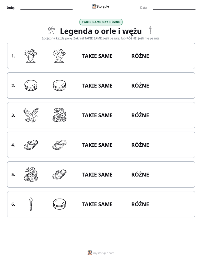Click the sandal picture in row 5
202x261 pixels.
click(x=59, y=175)
